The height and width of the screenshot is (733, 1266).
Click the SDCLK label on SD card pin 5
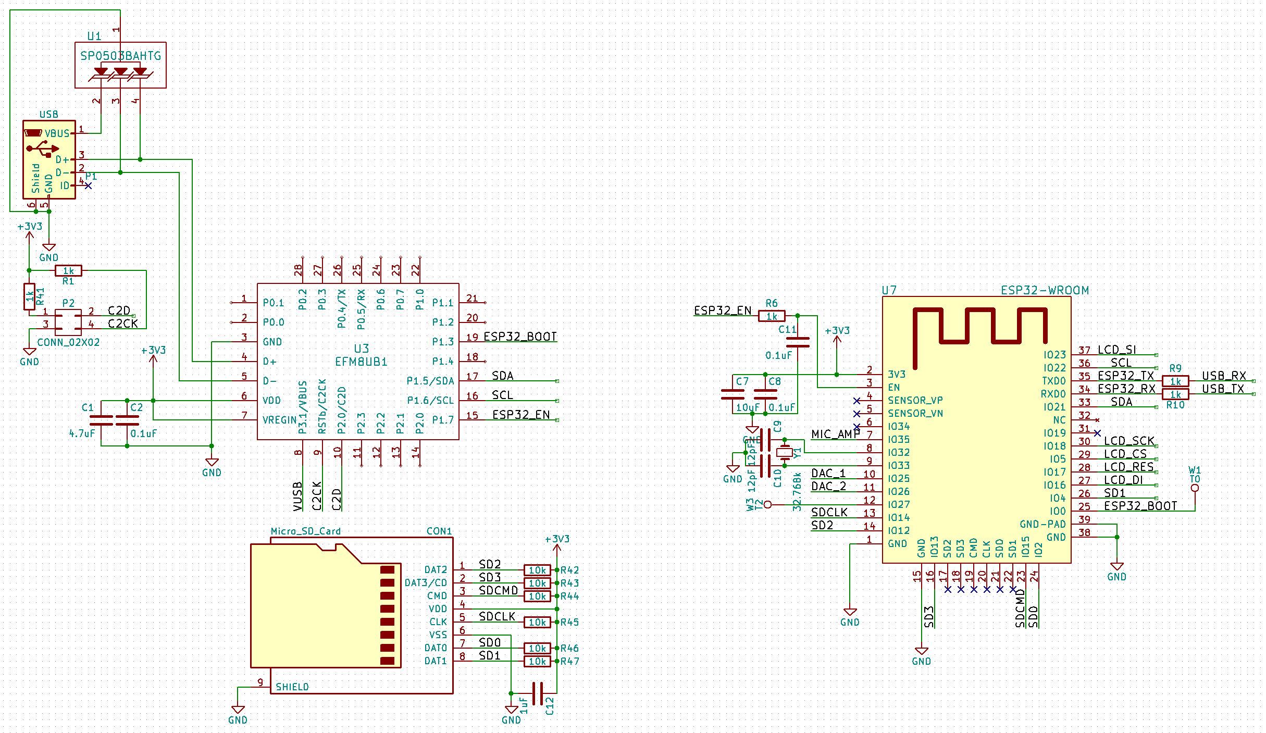(x=497, y=616)
